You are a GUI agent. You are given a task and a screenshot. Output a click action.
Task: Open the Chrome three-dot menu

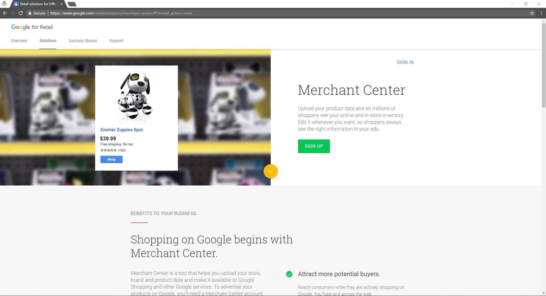pos(541,13)
